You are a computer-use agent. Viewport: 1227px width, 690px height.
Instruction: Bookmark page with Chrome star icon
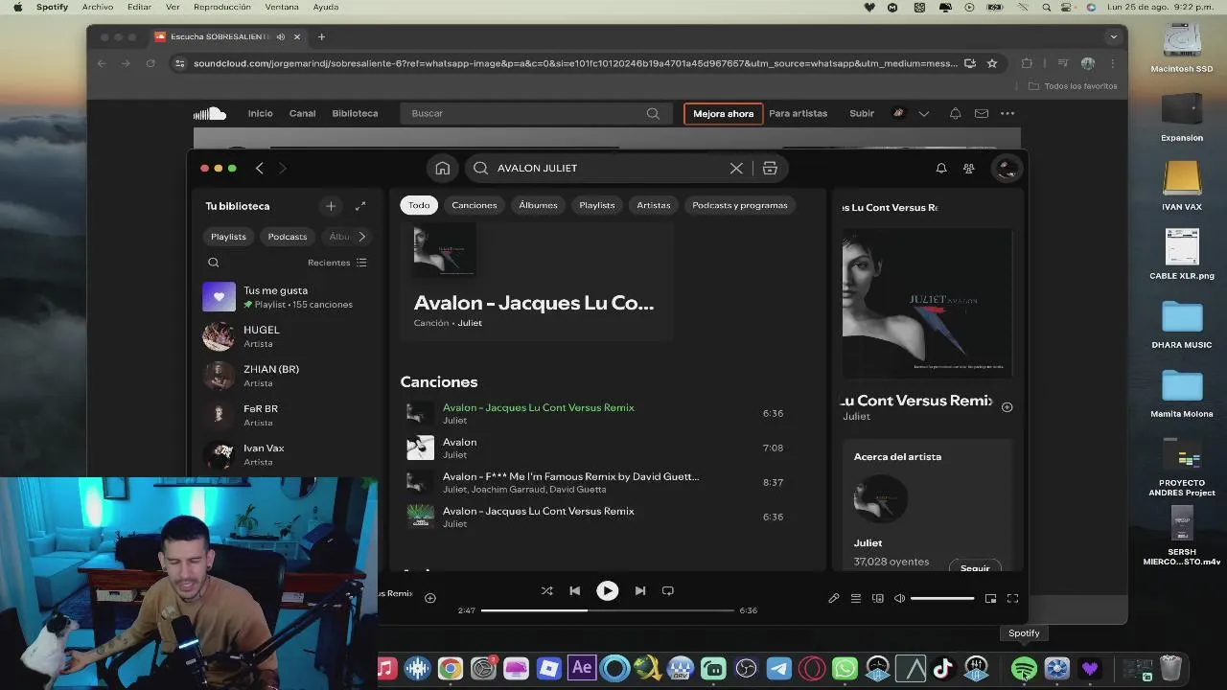[x=992, y=63]
